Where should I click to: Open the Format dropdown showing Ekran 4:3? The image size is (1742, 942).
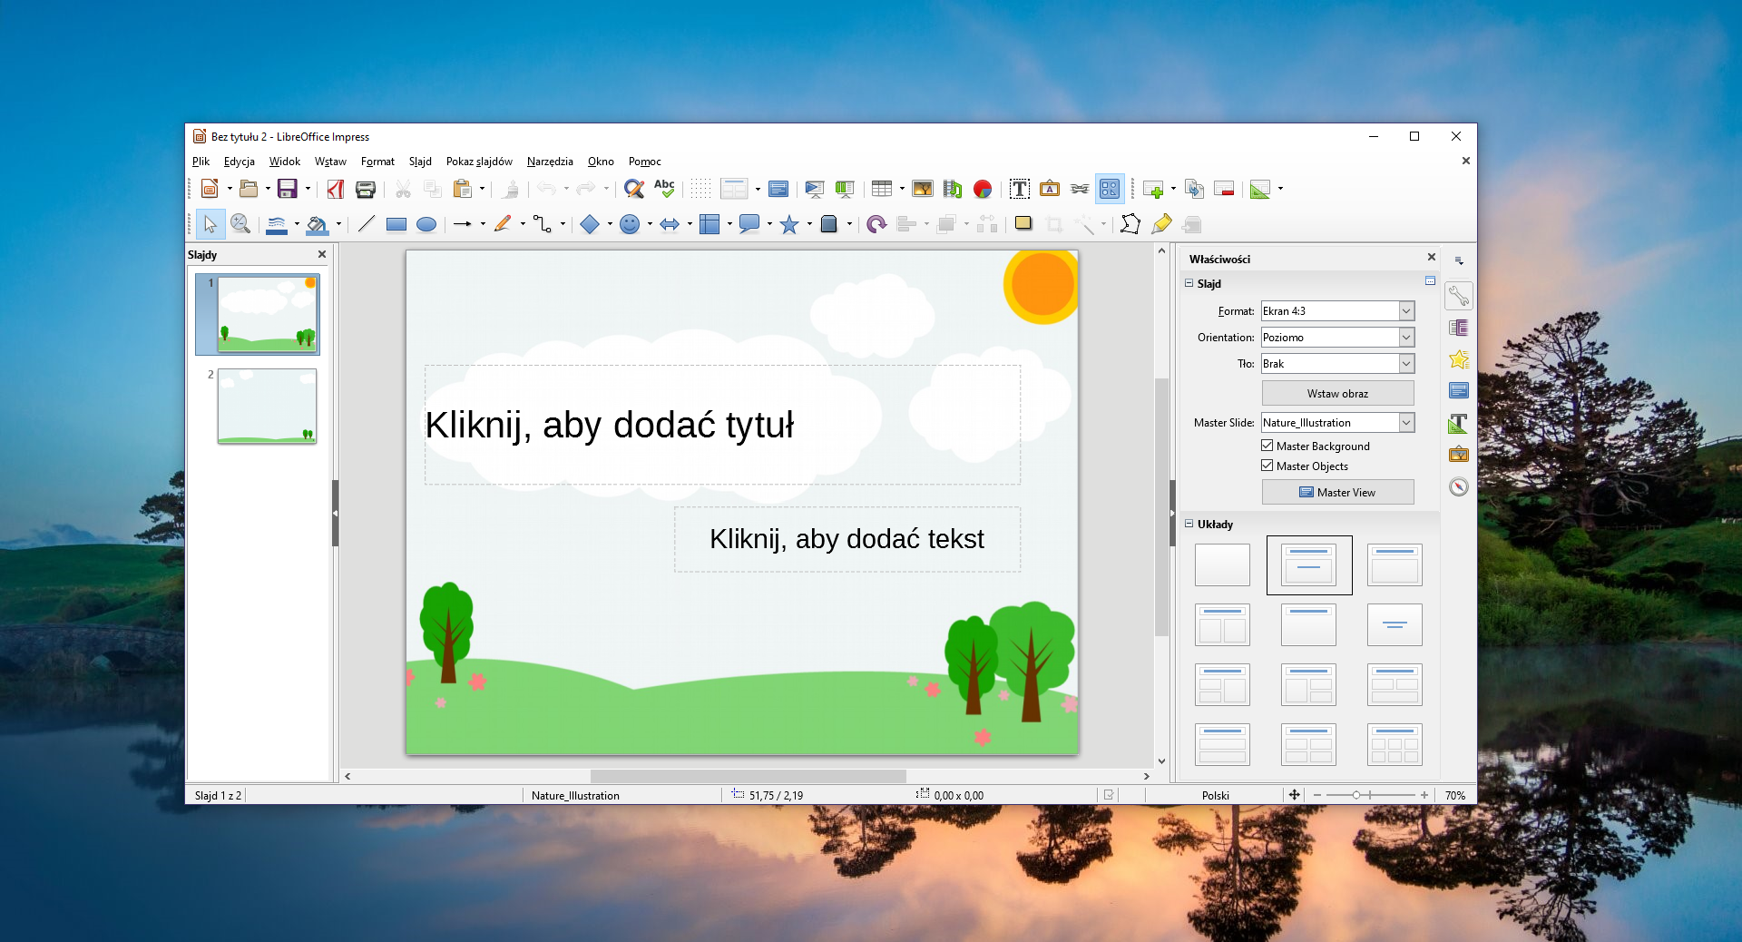[x=1405, y=311]
